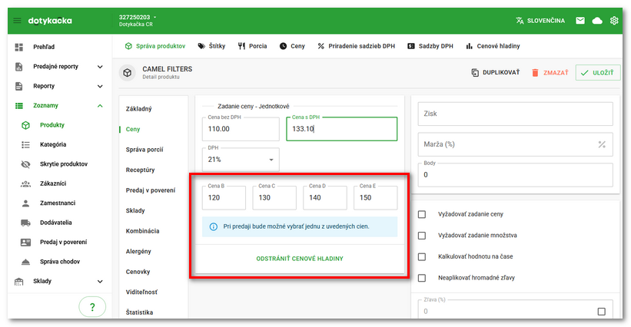Click the cloud sync icon
This screenshot has height=327, width=631.
tap(597, 21)
